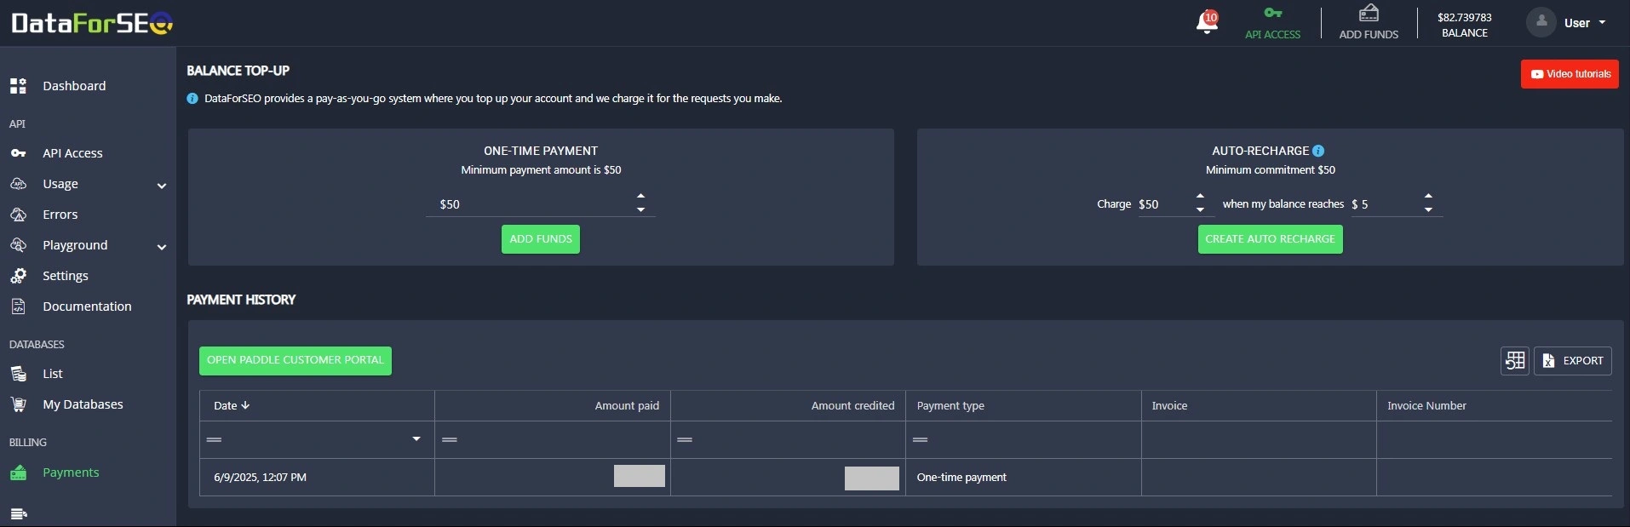
Task: Click the EXPORT button
Action: point(1573,361)
